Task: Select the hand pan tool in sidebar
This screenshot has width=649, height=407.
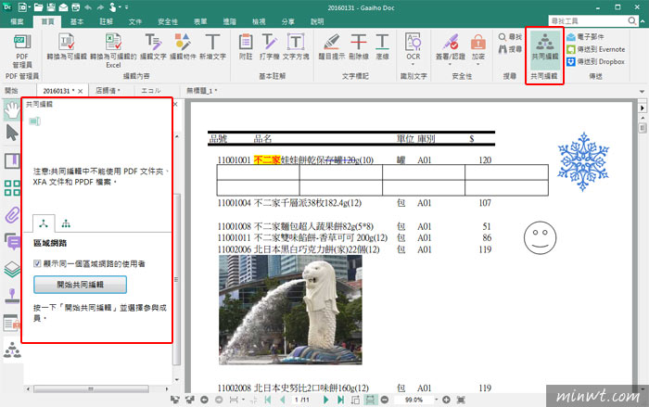Action: point(12,109)
